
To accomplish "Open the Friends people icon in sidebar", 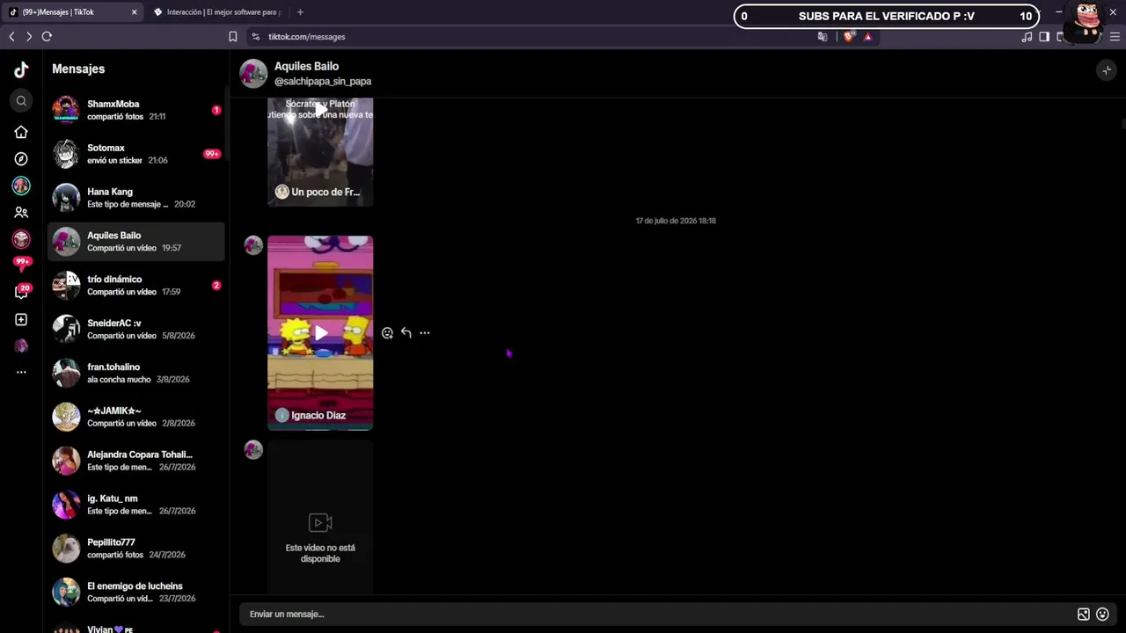I will 21,213.
